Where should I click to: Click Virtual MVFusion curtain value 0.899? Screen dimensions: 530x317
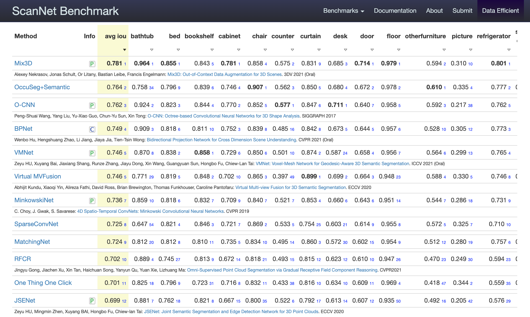click(309, 176)
